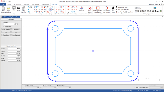Click the Comment input field

tap(11, 24)
